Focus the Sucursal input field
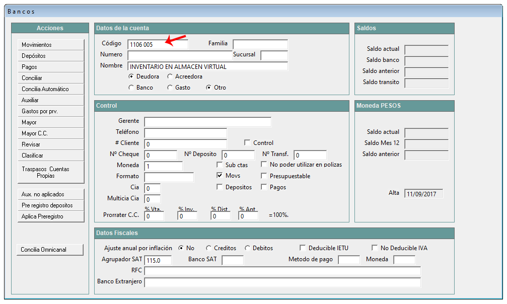Viewport: 507px width, 304px height. click(274, 55)
